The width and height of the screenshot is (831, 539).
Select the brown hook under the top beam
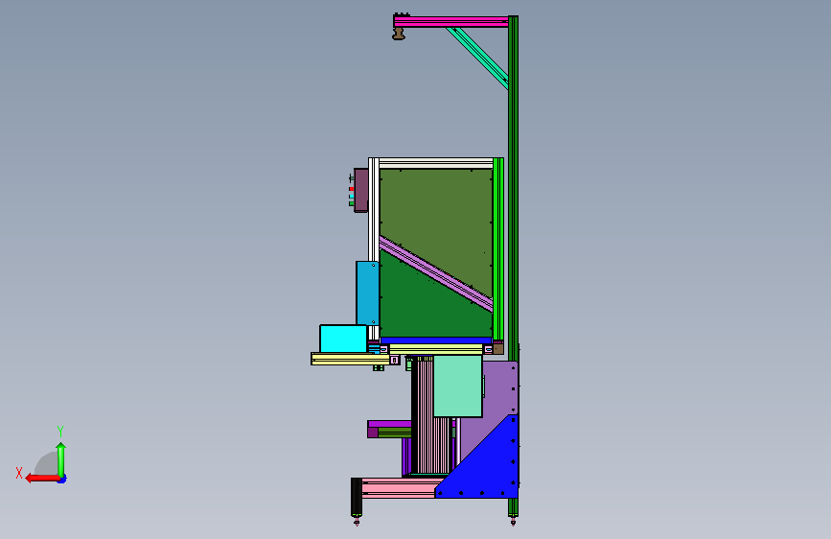tap(399, 34)
